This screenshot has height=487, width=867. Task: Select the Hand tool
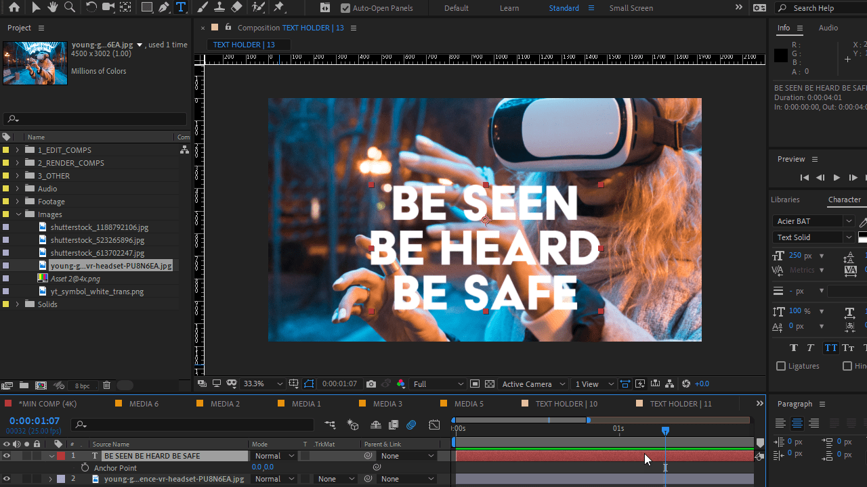[x=52, y=7]
